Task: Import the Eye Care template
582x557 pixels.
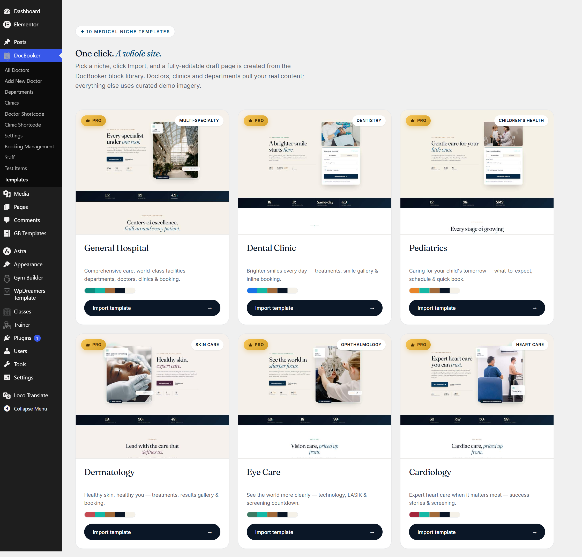Action: tap(315, 532)
